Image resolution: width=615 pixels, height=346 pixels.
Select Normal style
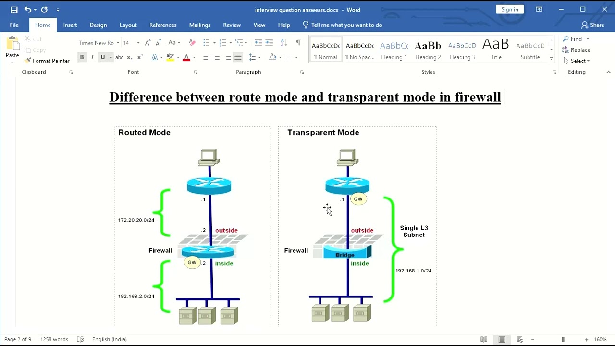click(326, 50)
